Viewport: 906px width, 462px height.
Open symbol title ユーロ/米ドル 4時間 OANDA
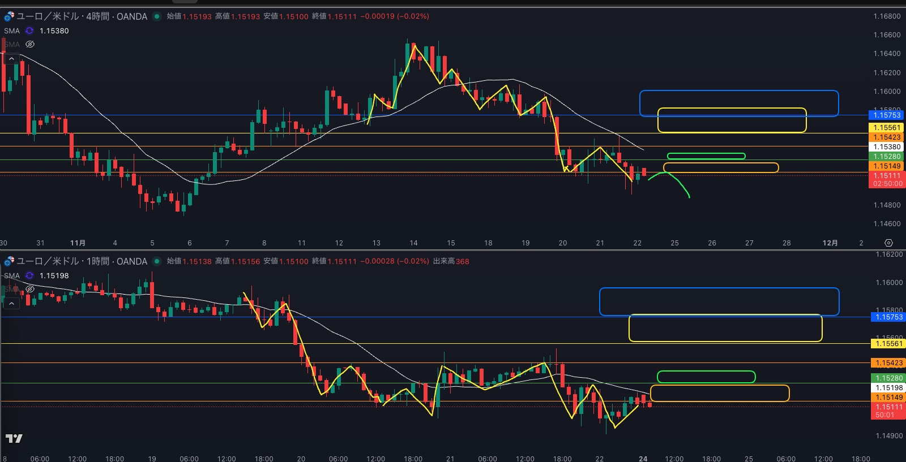click(x=82, y=16)
